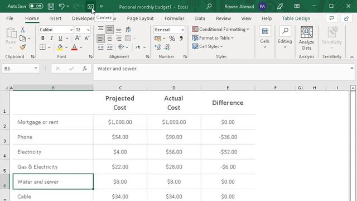
Task: Open the Name Box dropdown arrow
Action: (x=36, y=68)
